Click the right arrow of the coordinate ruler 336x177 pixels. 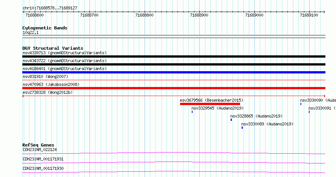(x=324, y=12)
